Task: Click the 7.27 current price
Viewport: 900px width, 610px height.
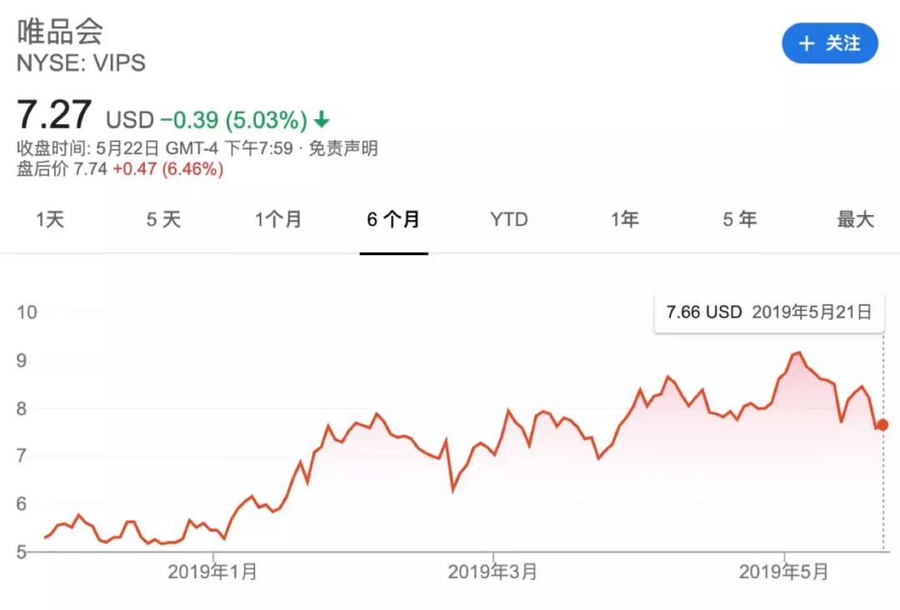Action: [54, 116]
